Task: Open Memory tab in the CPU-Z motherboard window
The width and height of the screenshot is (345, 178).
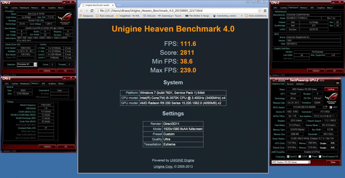Action: pyautogui.click(x=304, y=8)
